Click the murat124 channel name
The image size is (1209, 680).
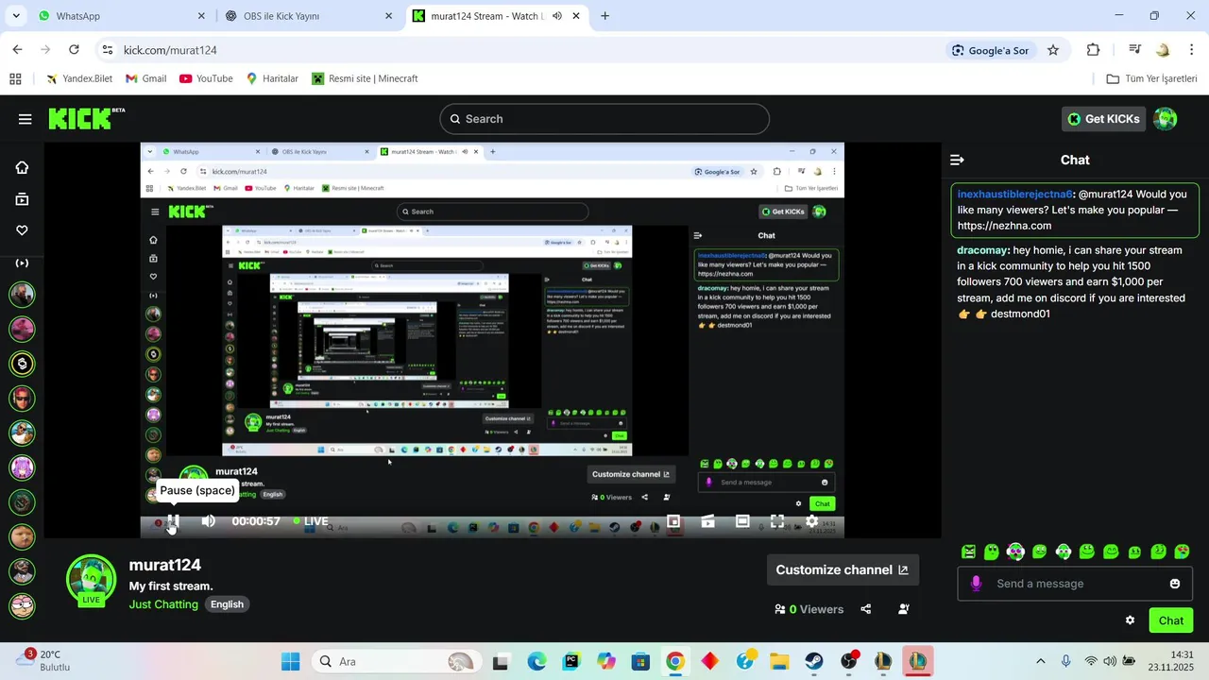click(x=165, y=565)
